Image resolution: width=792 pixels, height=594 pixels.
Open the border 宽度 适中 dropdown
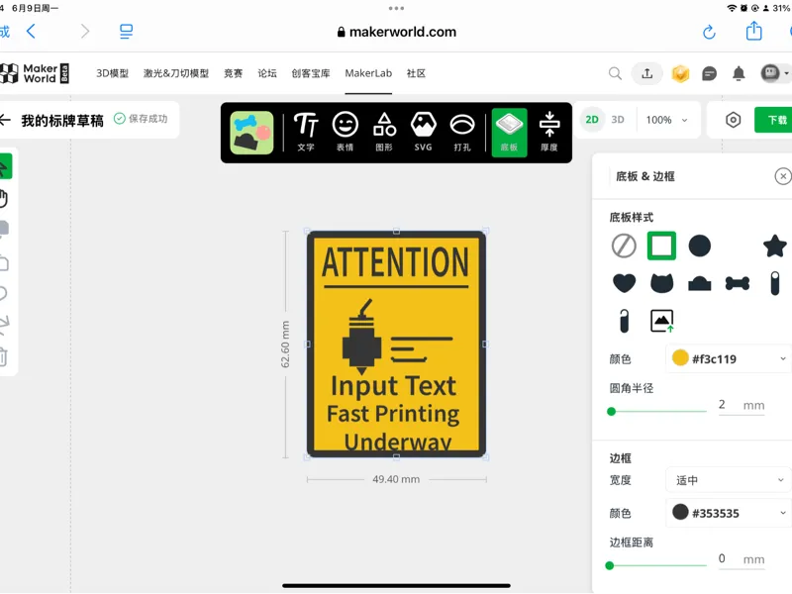click(729, 480)
